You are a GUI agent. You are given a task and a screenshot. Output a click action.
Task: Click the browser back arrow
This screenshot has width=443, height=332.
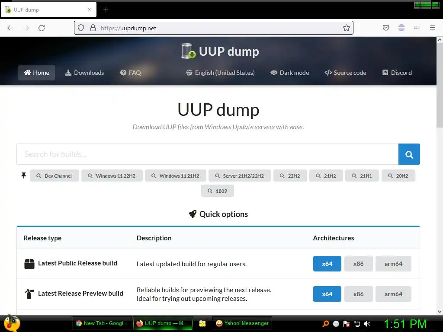point(10,28)
